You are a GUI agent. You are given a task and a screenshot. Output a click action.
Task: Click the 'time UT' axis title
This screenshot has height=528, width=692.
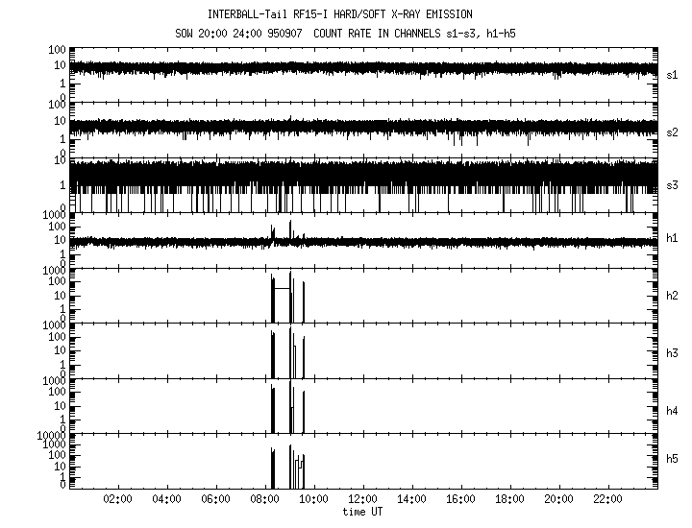pos(363,512)
